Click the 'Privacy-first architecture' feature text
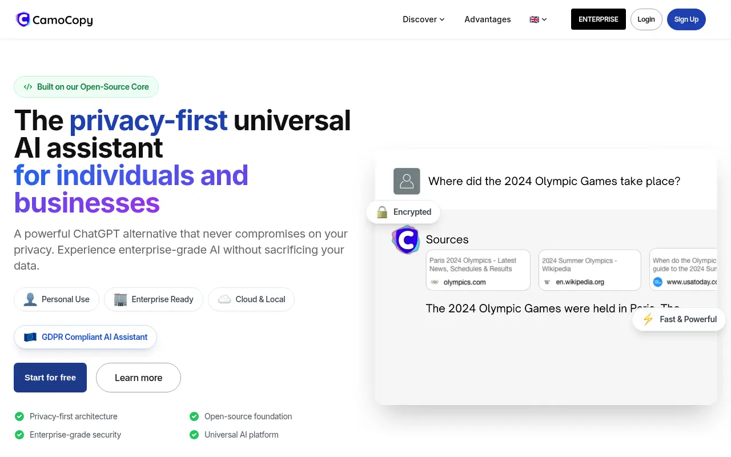The image size is (731, 457). (74, 416)
